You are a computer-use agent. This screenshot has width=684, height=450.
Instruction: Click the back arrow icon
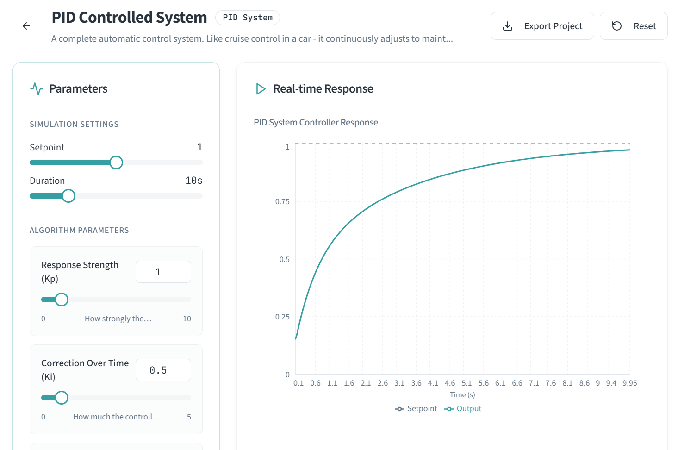click(26, 26)
